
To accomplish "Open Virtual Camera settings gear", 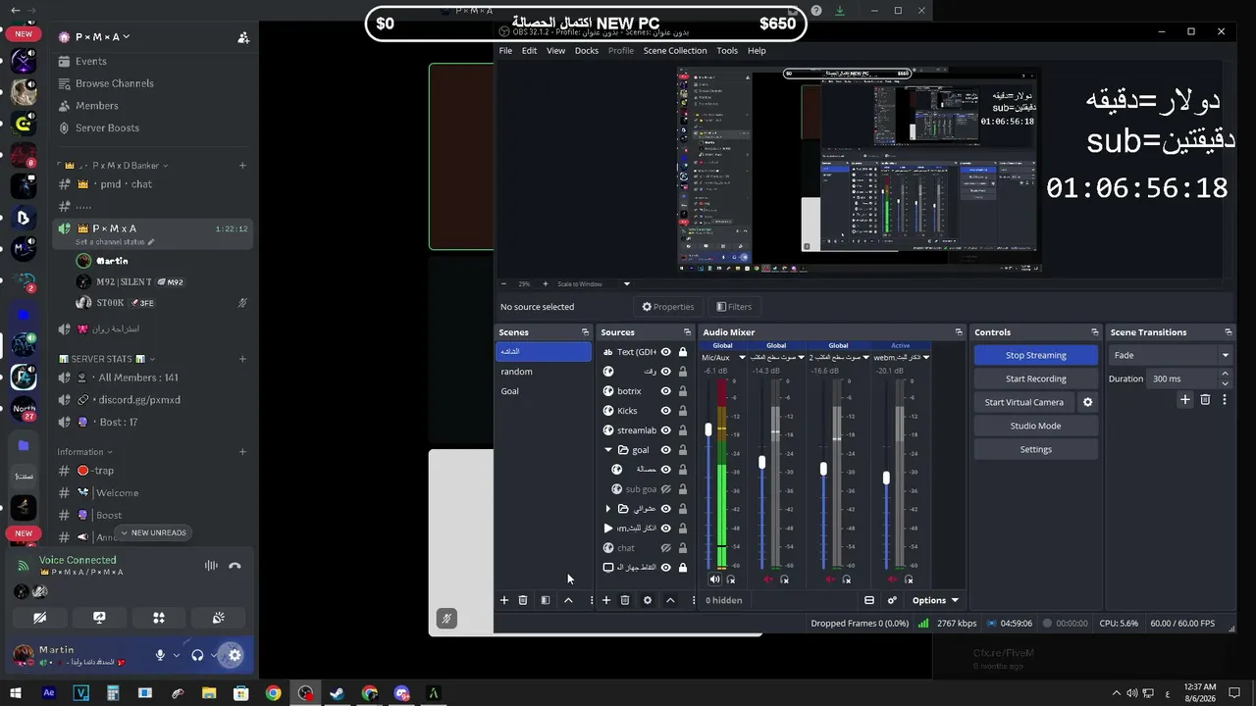I will [1087, 402].
